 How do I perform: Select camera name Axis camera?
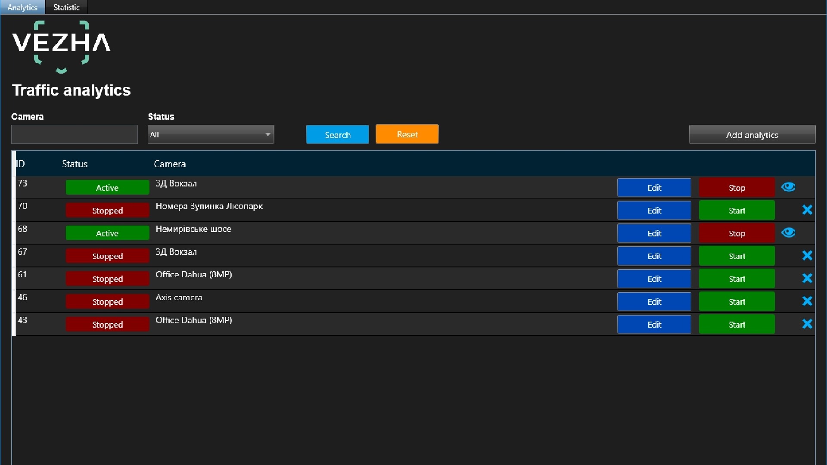click(179, 298)
